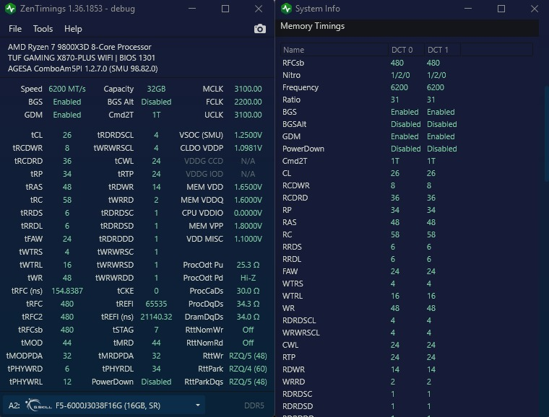Click the tRCDRD value 36
549x417 pixels.
pos(67,161)
